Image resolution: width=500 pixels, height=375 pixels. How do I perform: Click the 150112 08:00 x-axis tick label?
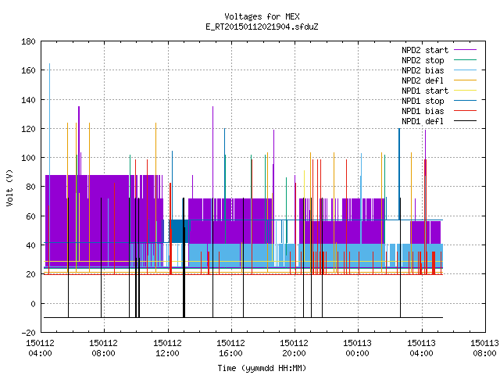(x=104, y=348)
